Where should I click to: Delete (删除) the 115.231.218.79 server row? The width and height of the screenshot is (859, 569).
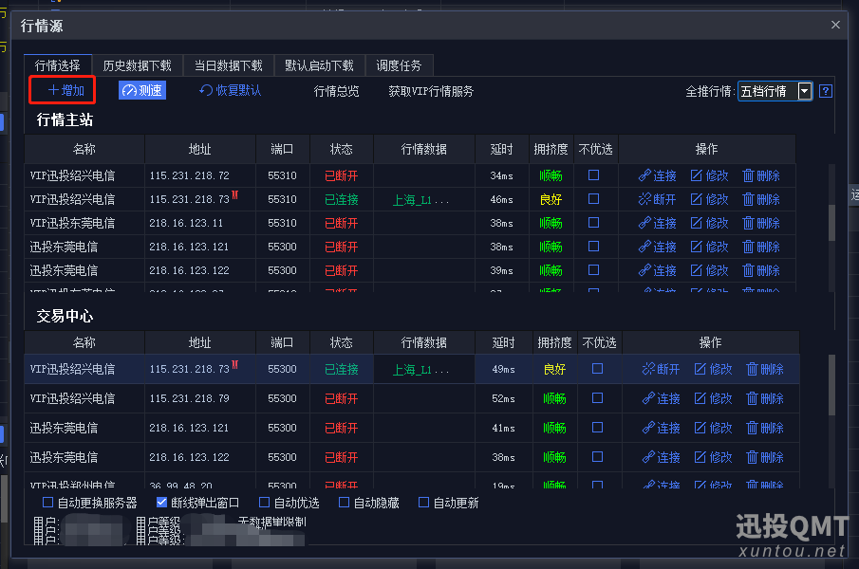(765, 398)
